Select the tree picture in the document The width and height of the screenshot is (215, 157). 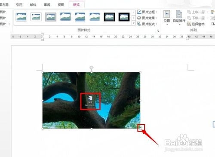(91, 100)
